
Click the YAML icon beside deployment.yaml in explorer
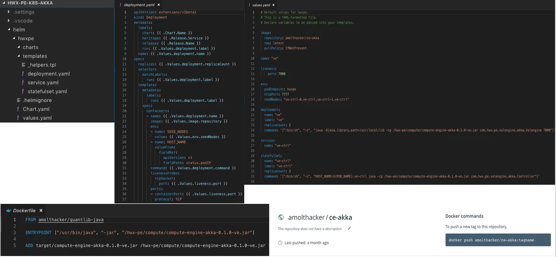23,74
